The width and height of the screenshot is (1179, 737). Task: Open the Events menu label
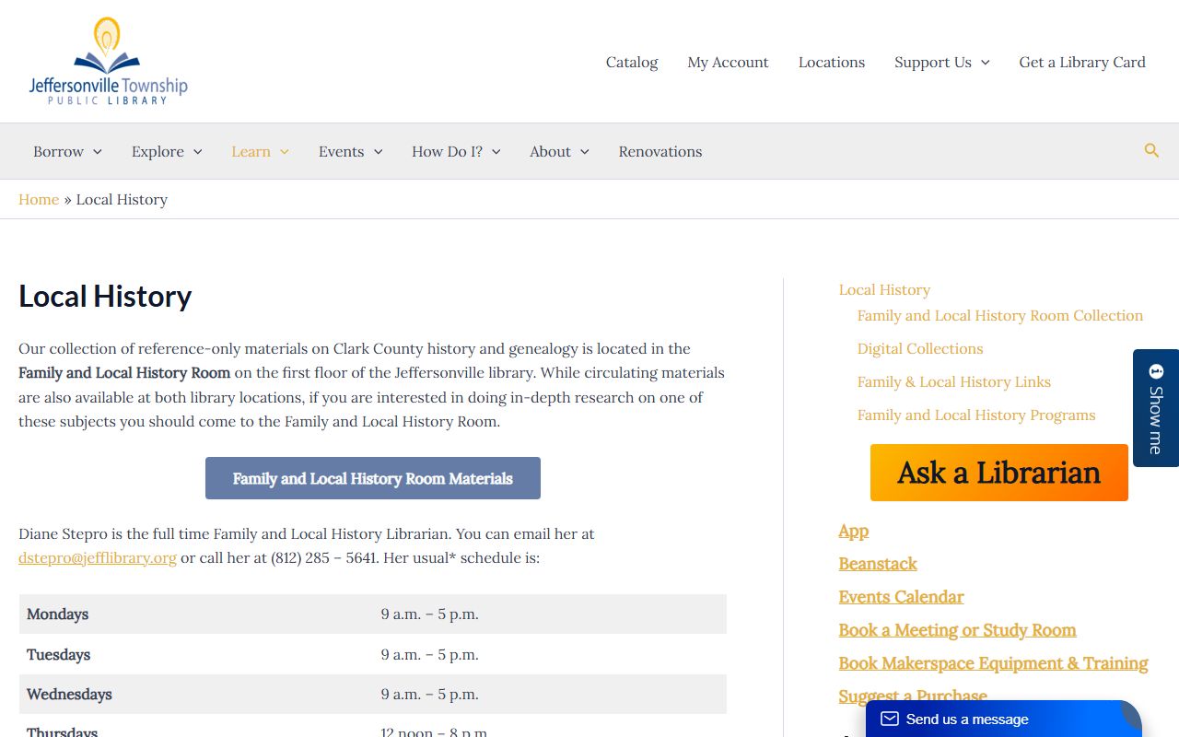point(341,151)
